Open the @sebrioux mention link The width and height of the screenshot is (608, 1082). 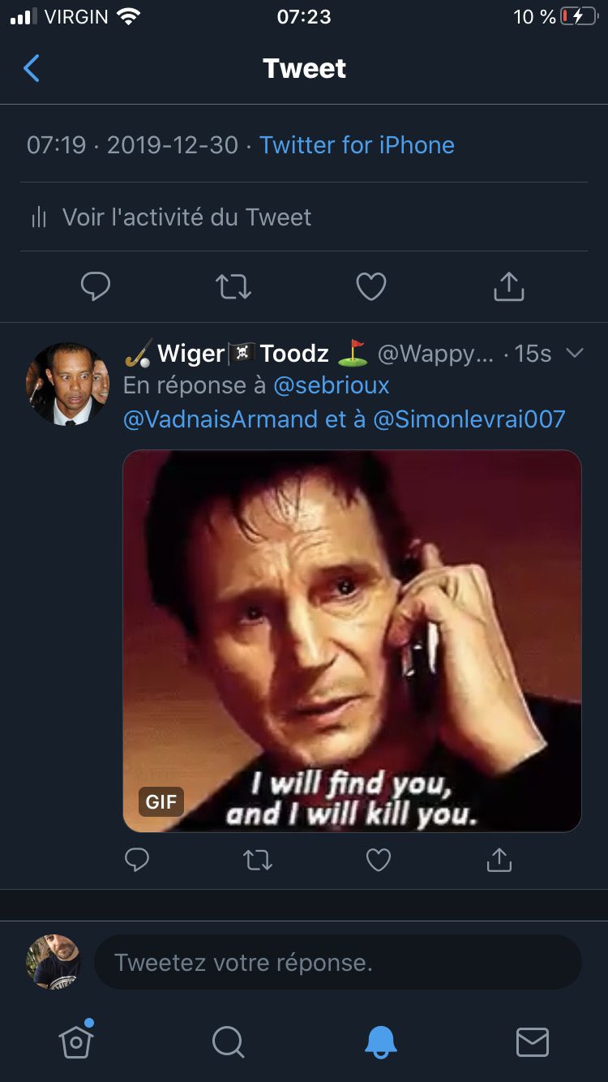332,384
